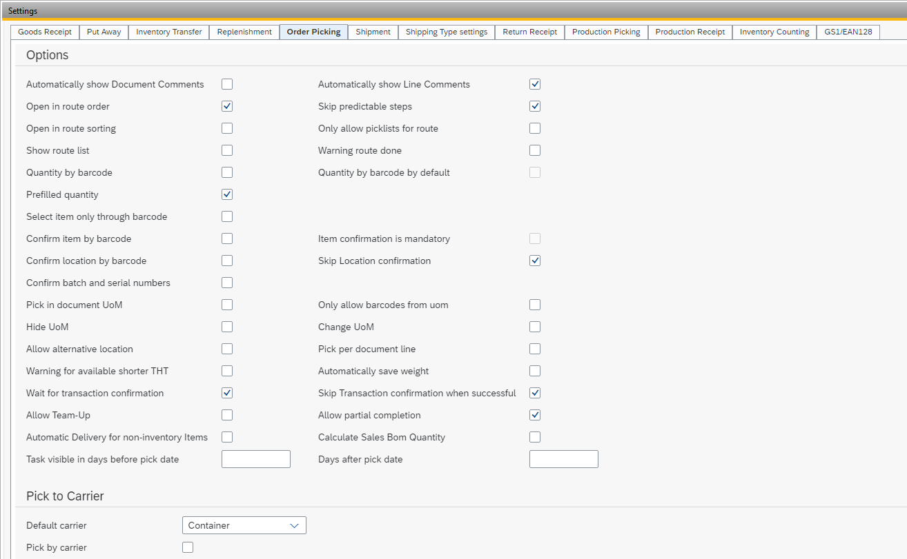
Task: Check Calculate Sales Bom Quantity
Action: [x=535, y=437]
